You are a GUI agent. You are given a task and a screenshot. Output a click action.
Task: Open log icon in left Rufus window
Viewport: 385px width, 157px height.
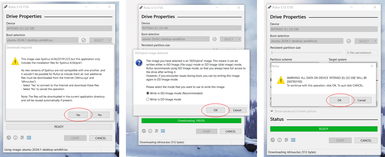(x=29, y=138)
